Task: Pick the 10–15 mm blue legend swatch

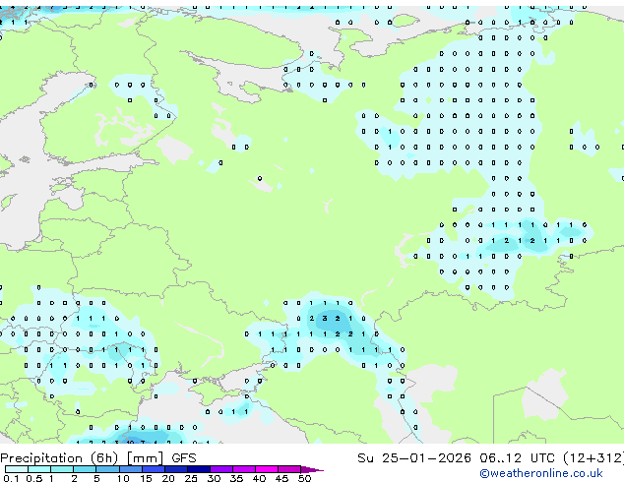Action: [x=130, y=469]
